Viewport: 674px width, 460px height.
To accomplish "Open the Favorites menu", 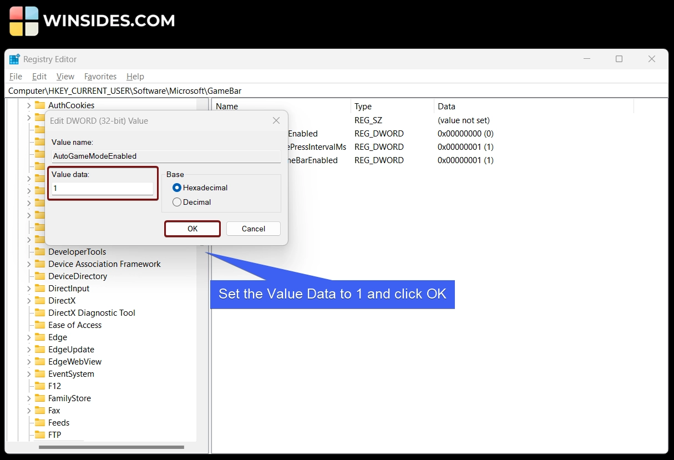I will [100, 77].
